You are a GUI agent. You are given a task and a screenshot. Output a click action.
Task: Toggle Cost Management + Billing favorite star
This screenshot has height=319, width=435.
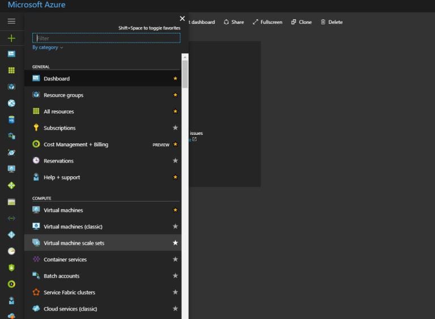[176, 144]
